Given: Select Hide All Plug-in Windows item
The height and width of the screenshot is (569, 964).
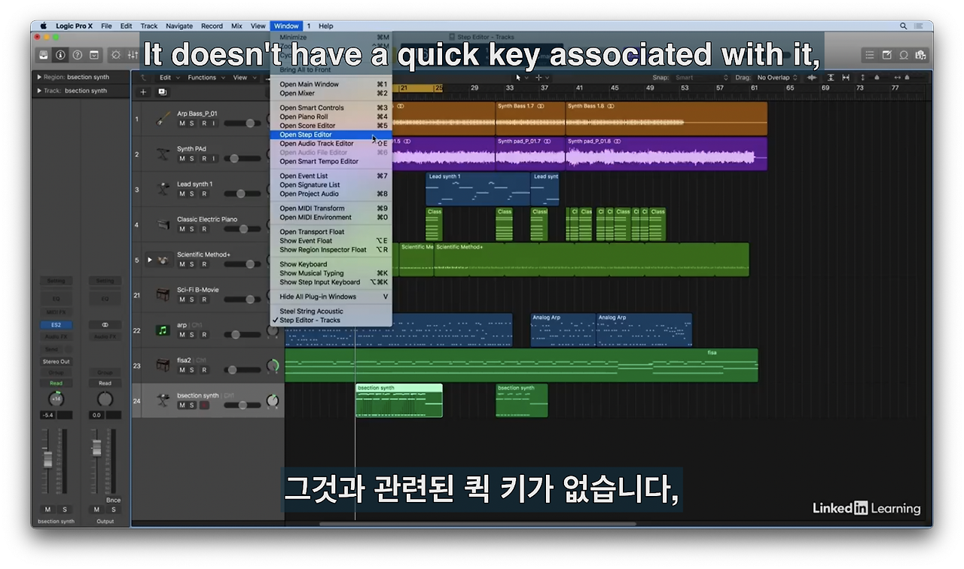Looking at the screenshot, I should (331, 297).
